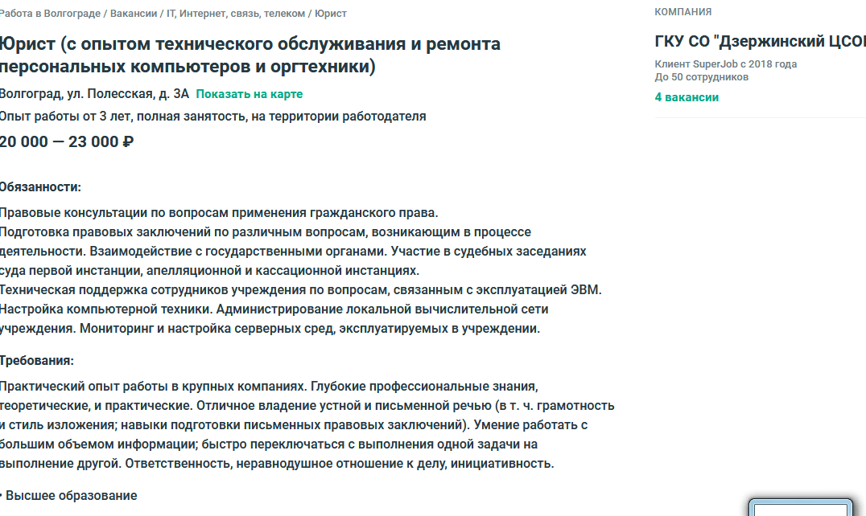Click line 'Правовые консультации по вопросам применения'
866x516 pixels.
click(x=219, y=213)
